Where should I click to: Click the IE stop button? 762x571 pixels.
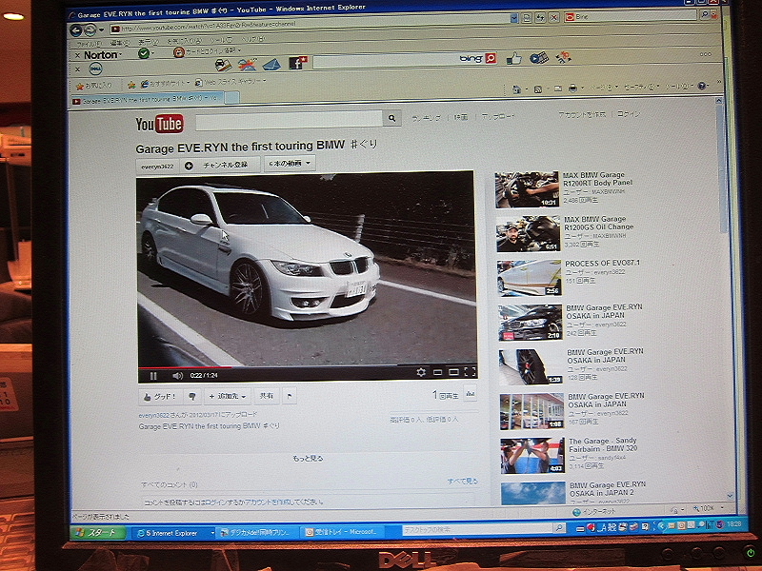click(x=553, y=18)
